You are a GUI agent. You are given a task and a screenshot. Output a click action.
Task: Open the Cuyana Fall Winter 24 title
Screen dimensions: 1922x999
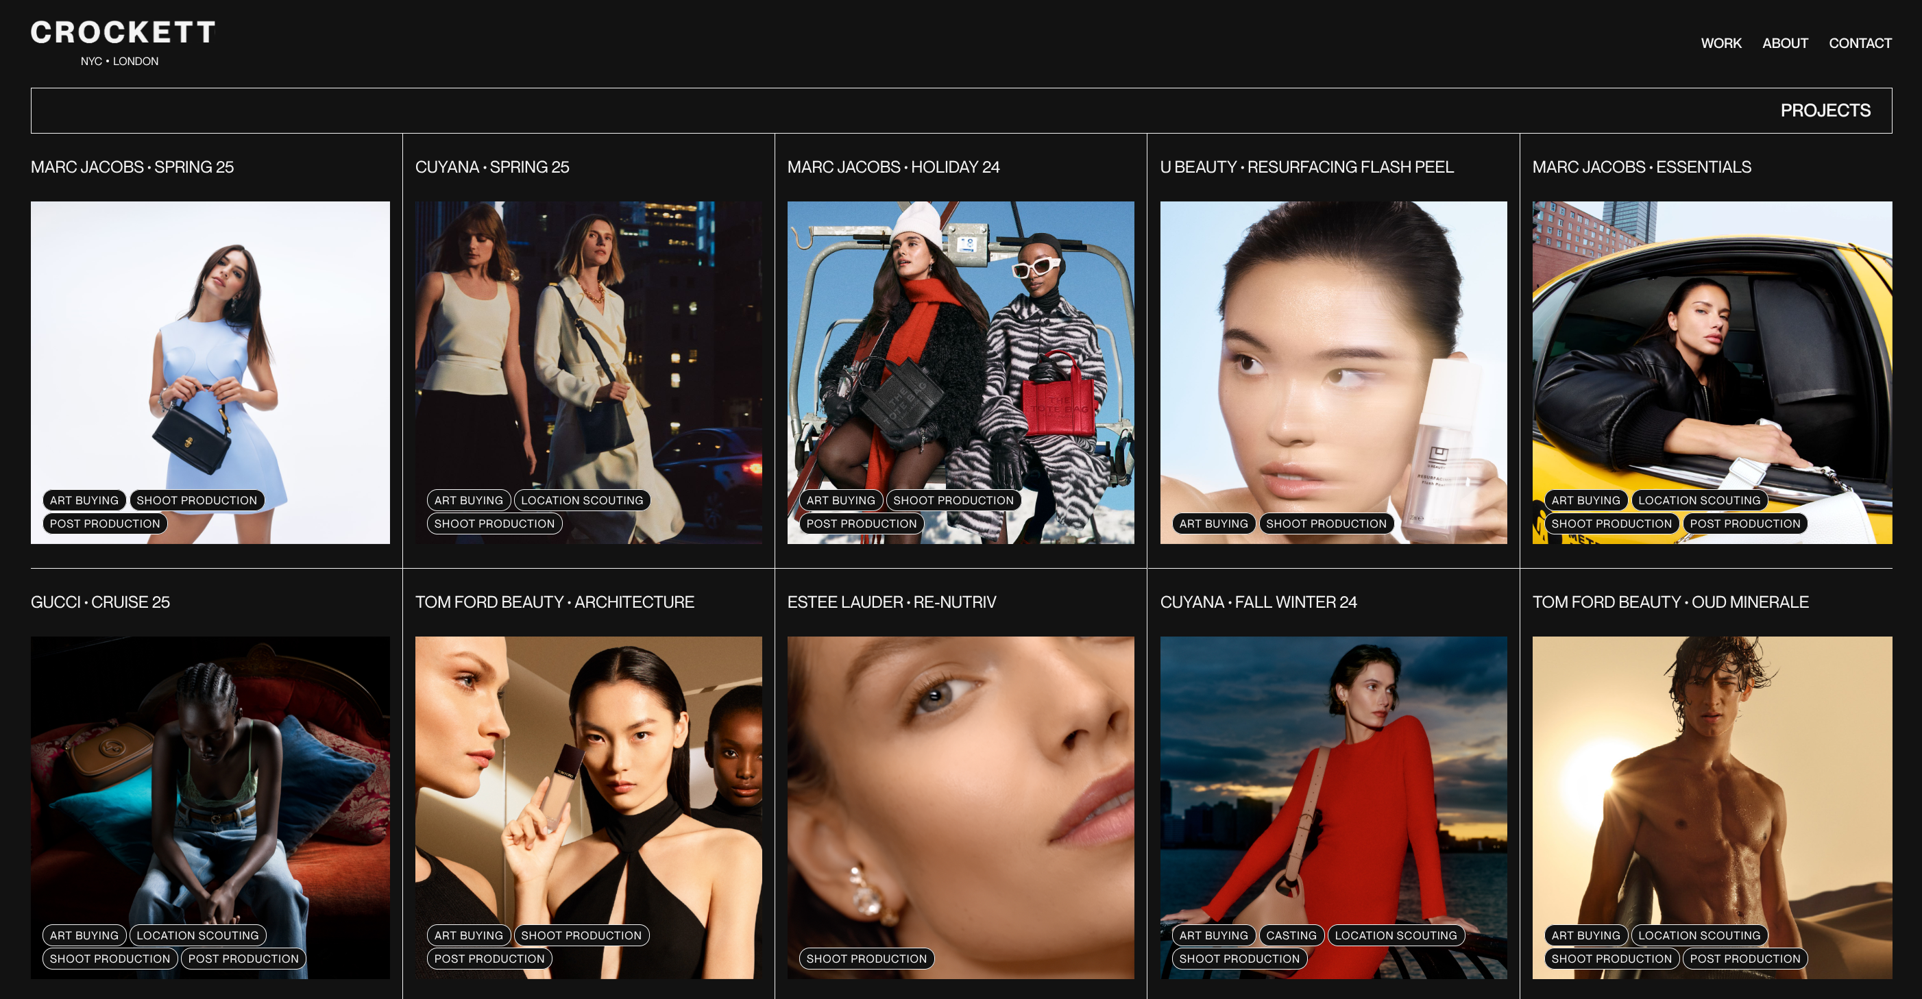click(x=1258, y=602)
